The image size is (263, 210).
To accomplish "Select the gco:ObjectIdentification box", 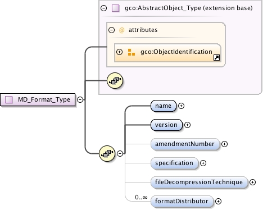I will coord(167,53).
